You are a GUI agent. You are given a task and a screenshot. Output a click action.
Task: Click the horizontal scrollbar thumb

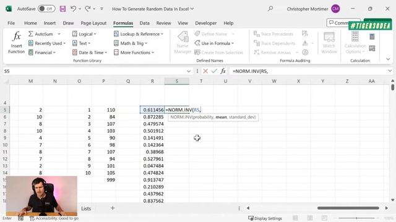click(348, 208)
